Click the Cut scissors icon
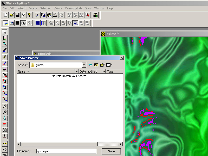Viewport: 208px width, 156px height. pos(37,15)
